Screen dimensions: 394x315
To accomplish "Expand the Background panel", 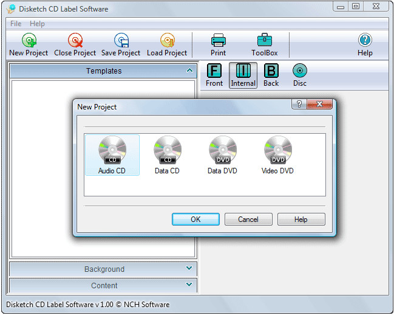I will [x=189, y=268].
